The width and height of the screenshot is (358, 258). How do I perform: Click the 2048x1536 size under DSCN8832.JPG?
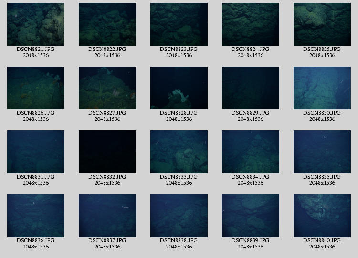107,183
